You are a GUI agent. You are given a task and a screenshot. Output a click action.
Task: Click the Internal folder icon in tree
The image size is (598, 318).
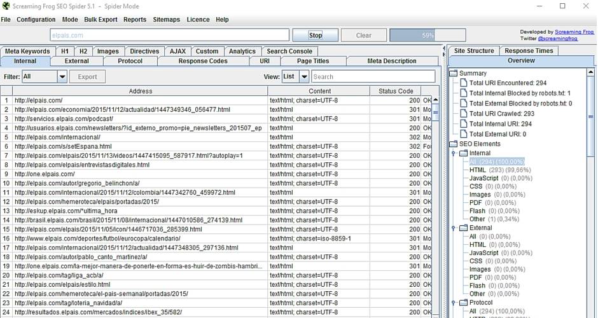coord(463,153)
